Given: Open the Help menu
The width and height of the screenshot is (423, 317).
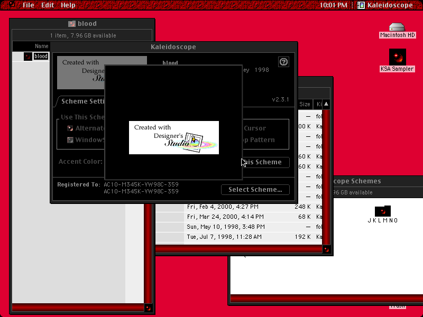Looking at the screenshot, I should (68, 5).
